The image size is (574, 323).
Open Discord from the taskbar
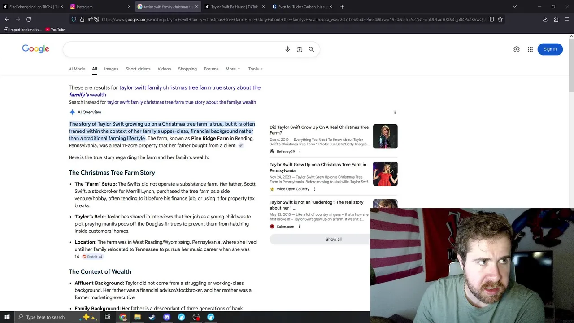click(167, 317)
